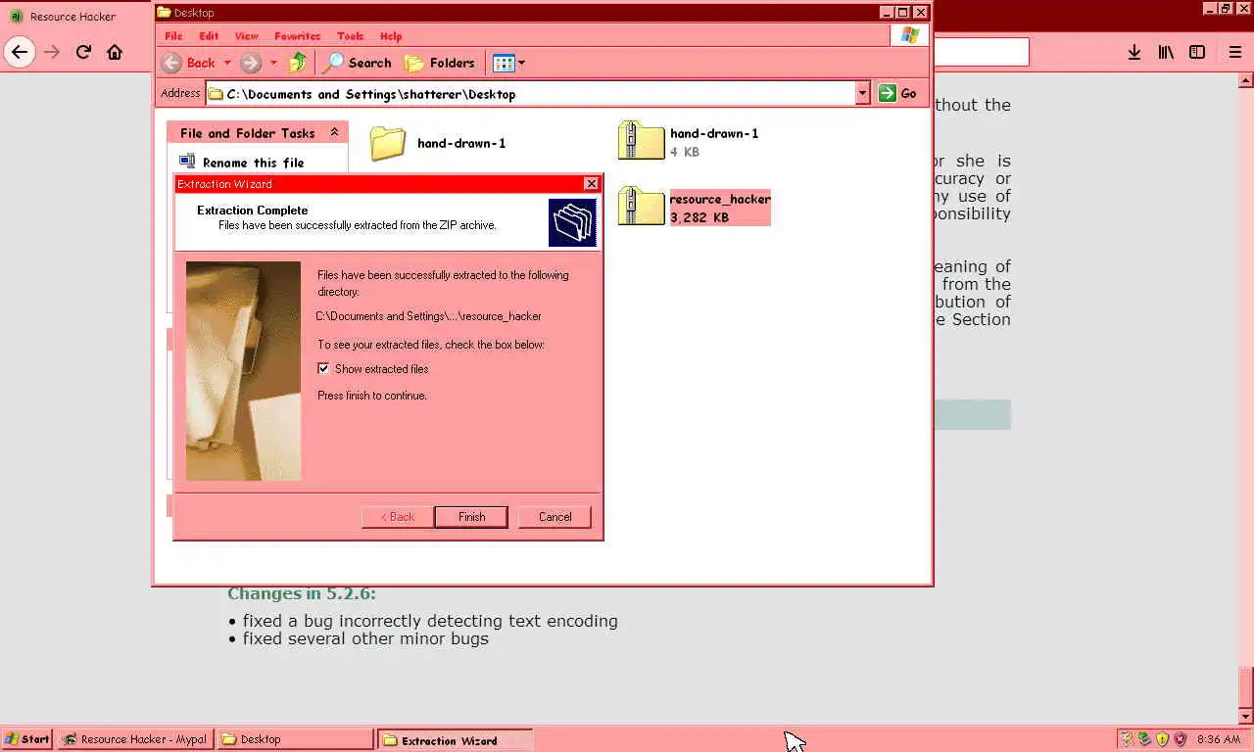The height and width of the screenshot is (752, 1254).
Task: Open the Edit menu in Explorer
Action: (209, 36)
